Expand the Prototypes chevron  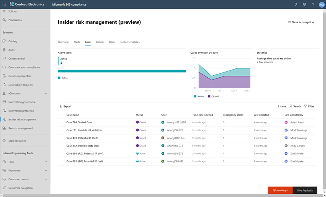(x=46, y=171)
